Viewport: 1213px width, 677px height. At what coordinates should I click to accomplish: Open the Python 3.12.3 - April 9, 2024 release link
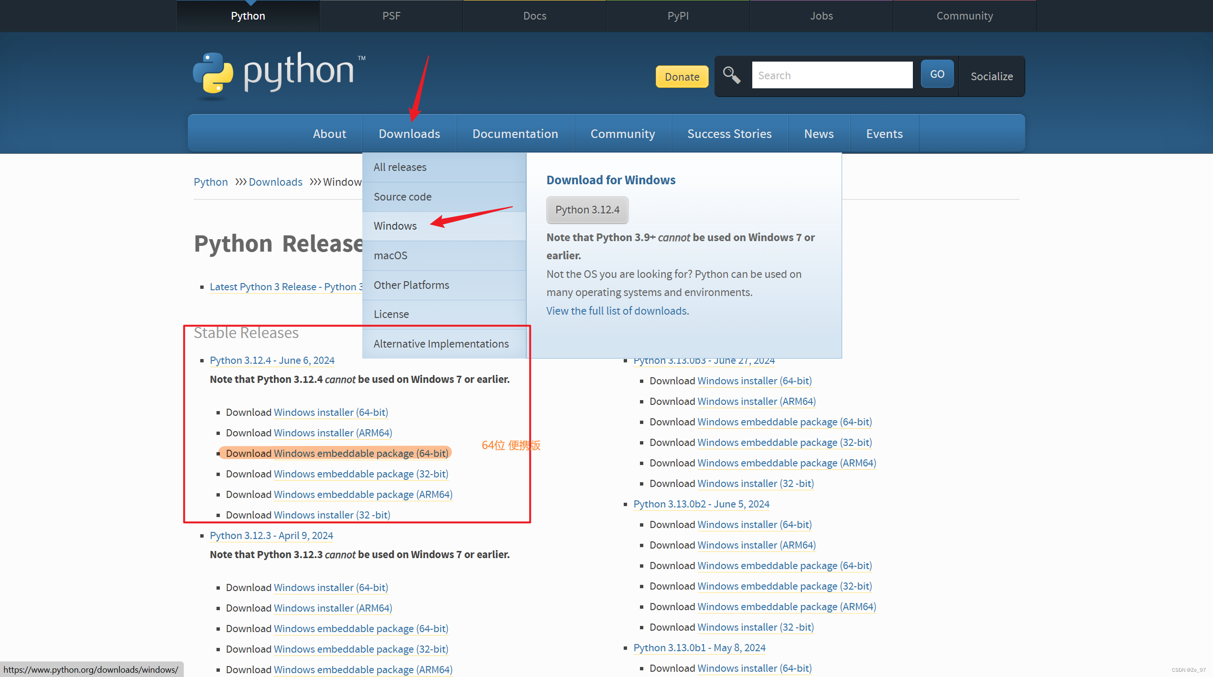tap(271, 535)
